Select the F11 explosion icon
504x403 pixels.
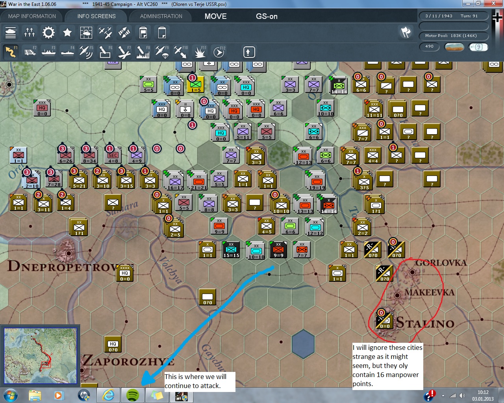pyautogui.click(x=200, y=52)
